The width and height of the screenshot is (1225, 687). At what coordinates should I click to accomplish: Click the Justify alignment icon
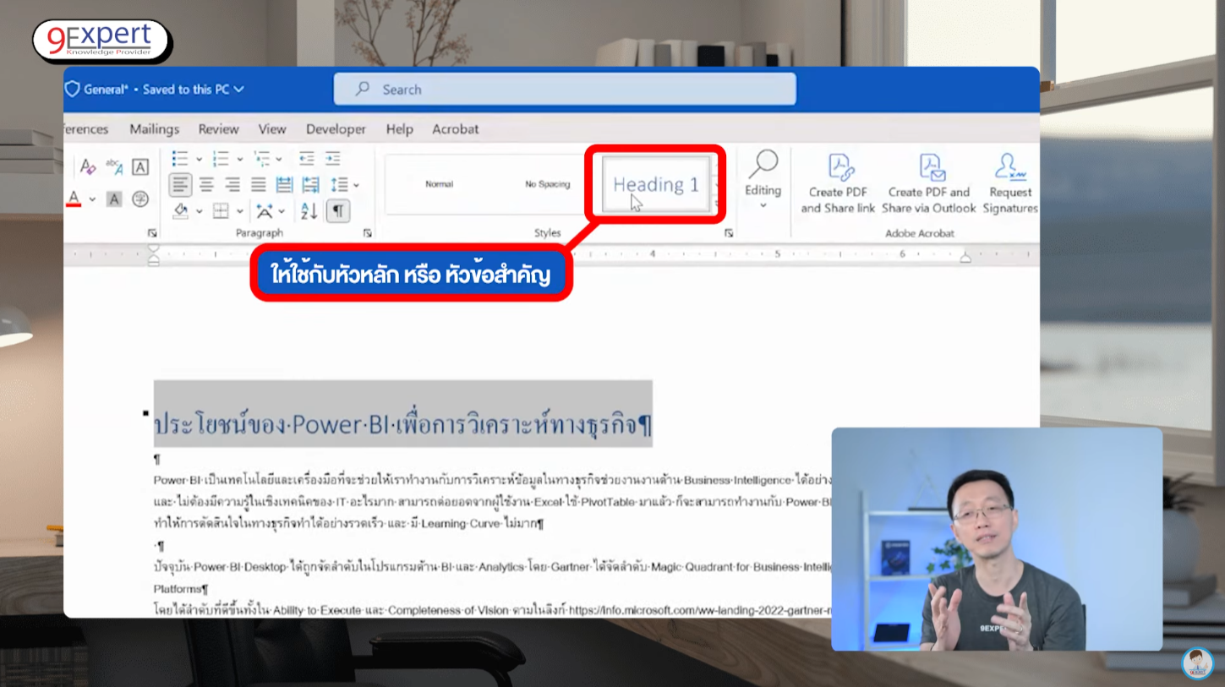click(x=259, y=184)
